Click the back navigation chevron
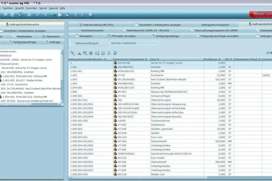Image resolution: width=272 pixels, height=181 pixels. [x=75, y=15]
